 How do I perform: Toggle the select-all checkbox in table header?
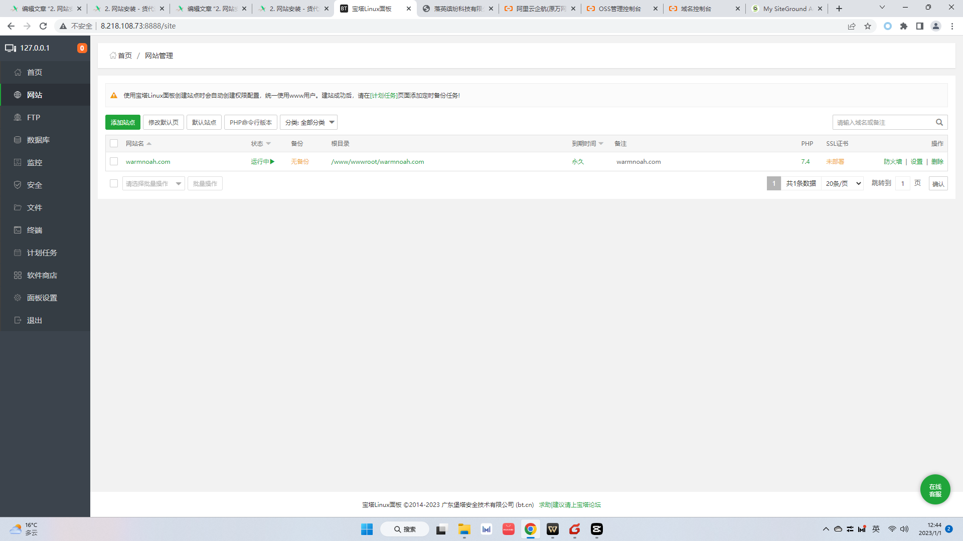coord(114,144)
